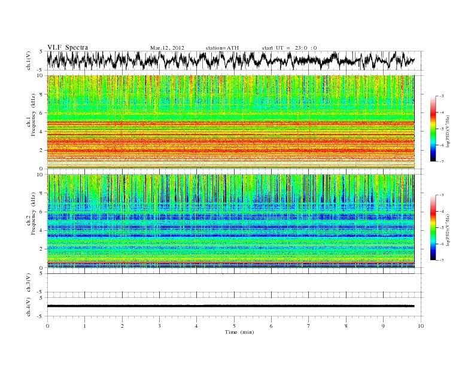Click time axis tick label "3"
The image size is (474, 366).
(159, 326)
